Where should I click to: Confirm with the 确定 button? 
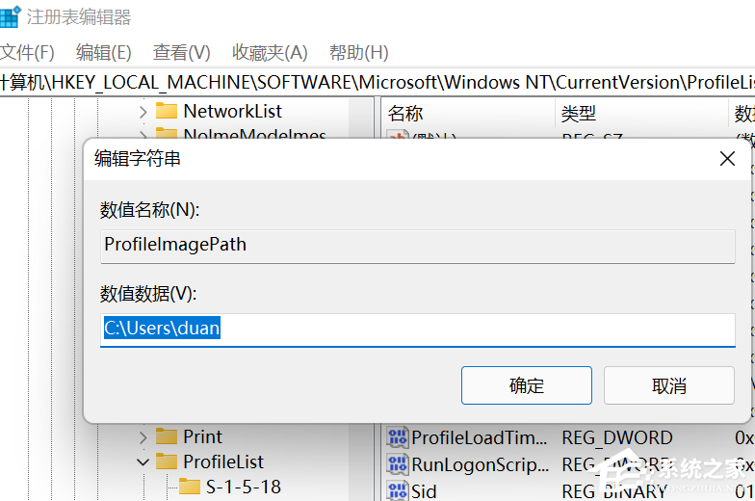point(526,385)
